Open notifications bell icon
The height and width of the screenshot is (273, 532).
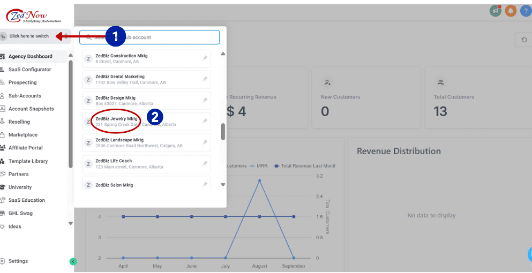point(511,11)
